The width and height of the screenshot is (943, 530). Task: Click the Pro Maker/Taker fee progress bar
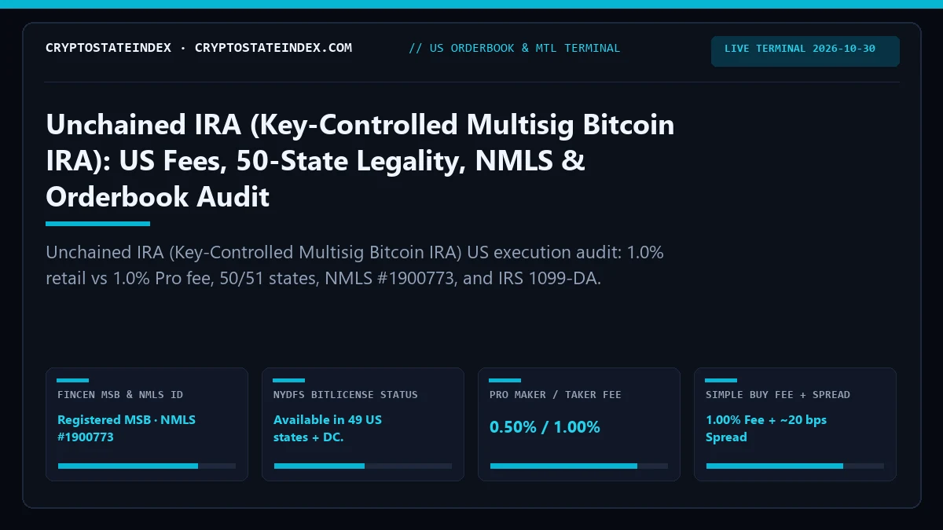tap(579, 466)
